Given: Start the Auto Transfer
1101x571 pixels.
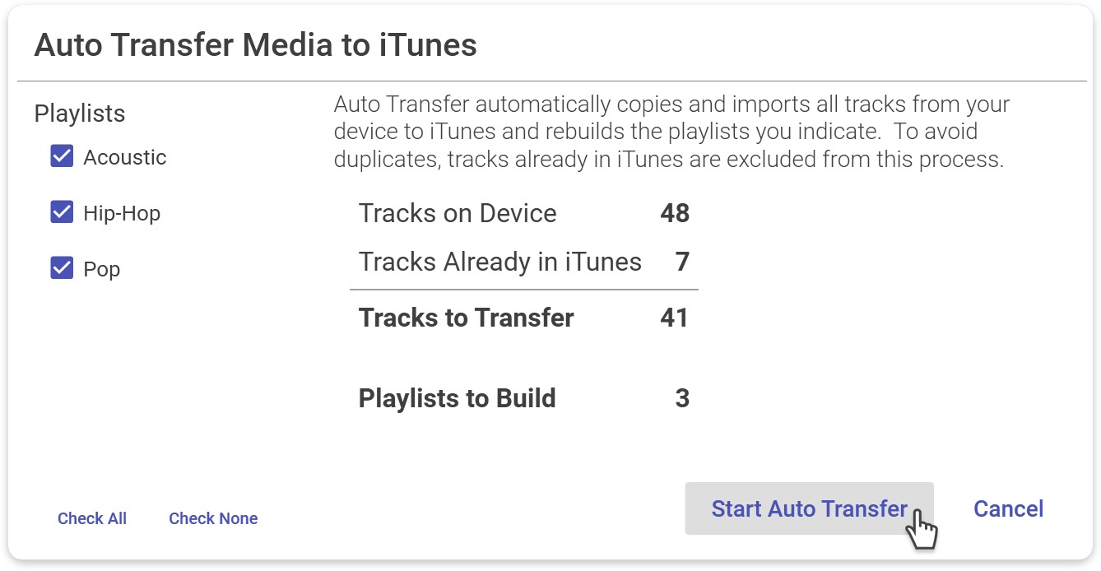Looking at the screenshot, I should pos(809,508).
